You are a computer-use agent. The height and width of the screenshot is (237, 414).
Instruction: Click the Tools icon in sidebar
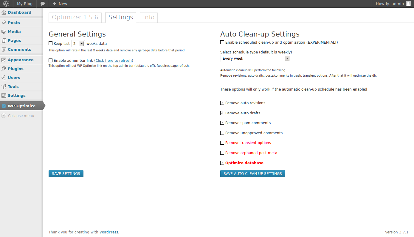click(x=4, y=87)
